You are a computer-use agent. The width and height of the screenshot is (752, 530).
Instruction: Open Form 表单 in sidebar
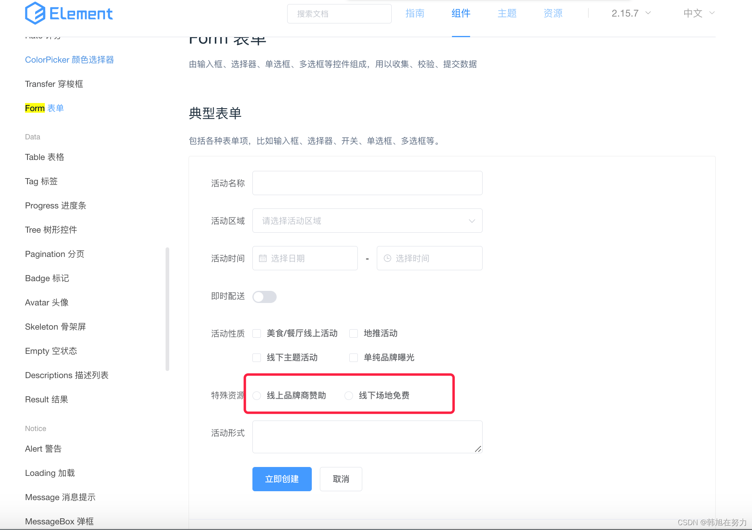pos(44,108)
